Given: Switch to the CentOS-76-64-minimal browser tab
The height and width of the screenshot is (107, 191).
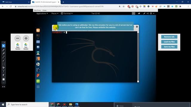Looking at the screenshot, I should coord(46,2).
